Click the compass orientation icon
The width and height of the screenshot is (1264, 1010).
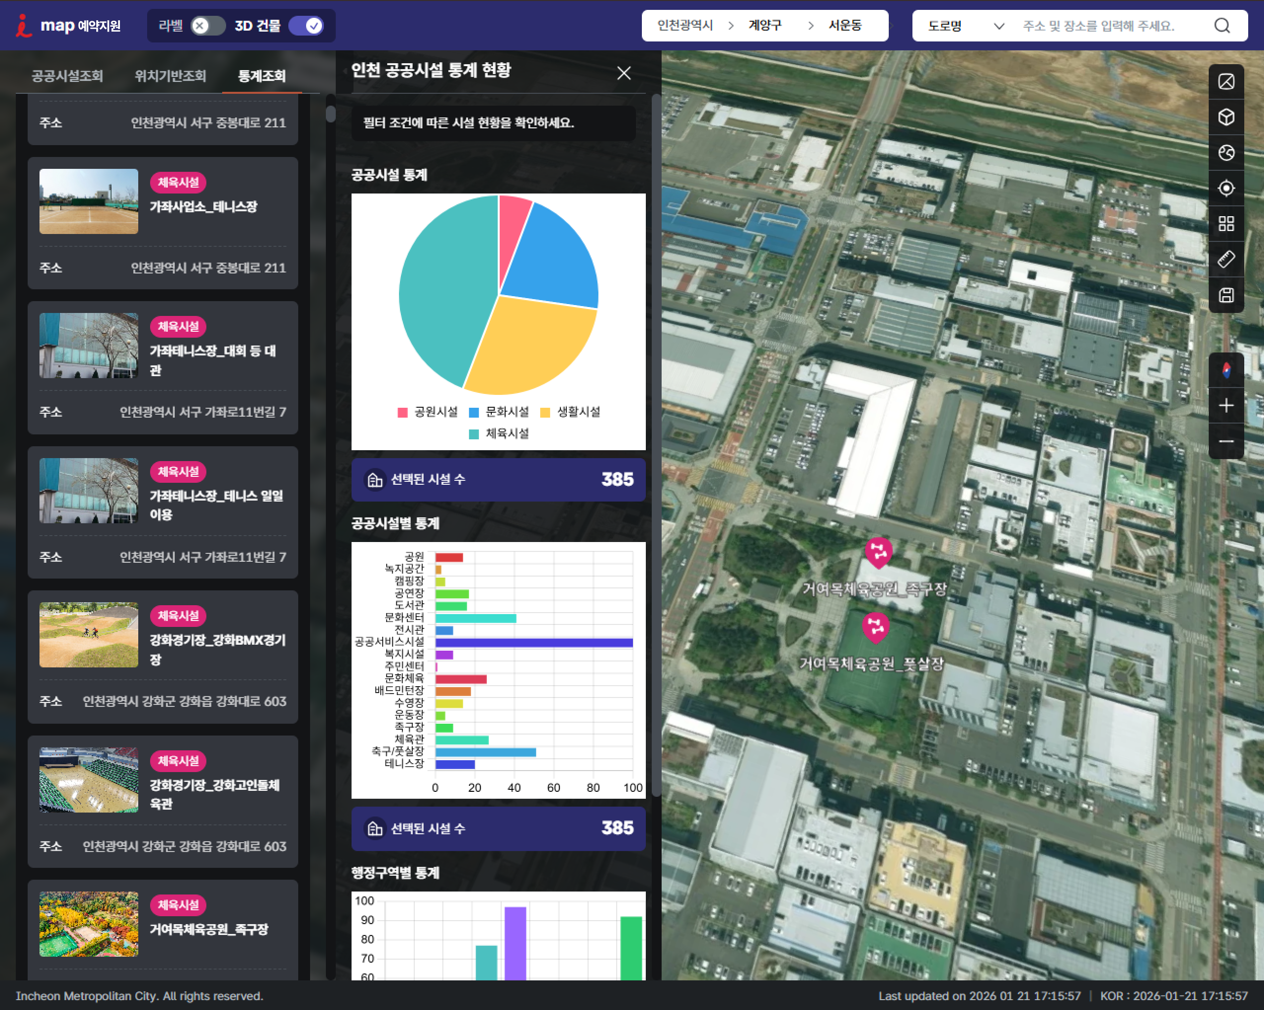coord(1226,370)
